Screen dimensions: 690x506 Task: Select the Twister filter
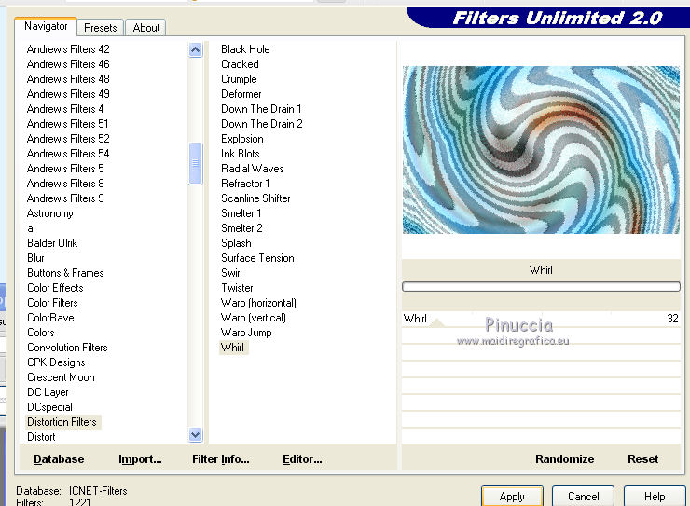[x=237, y=288]
